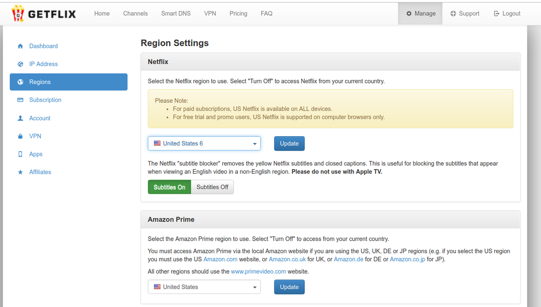
Task: Select Regions in the sidebar
Action: pyautogui.click(x=68, y=82)
